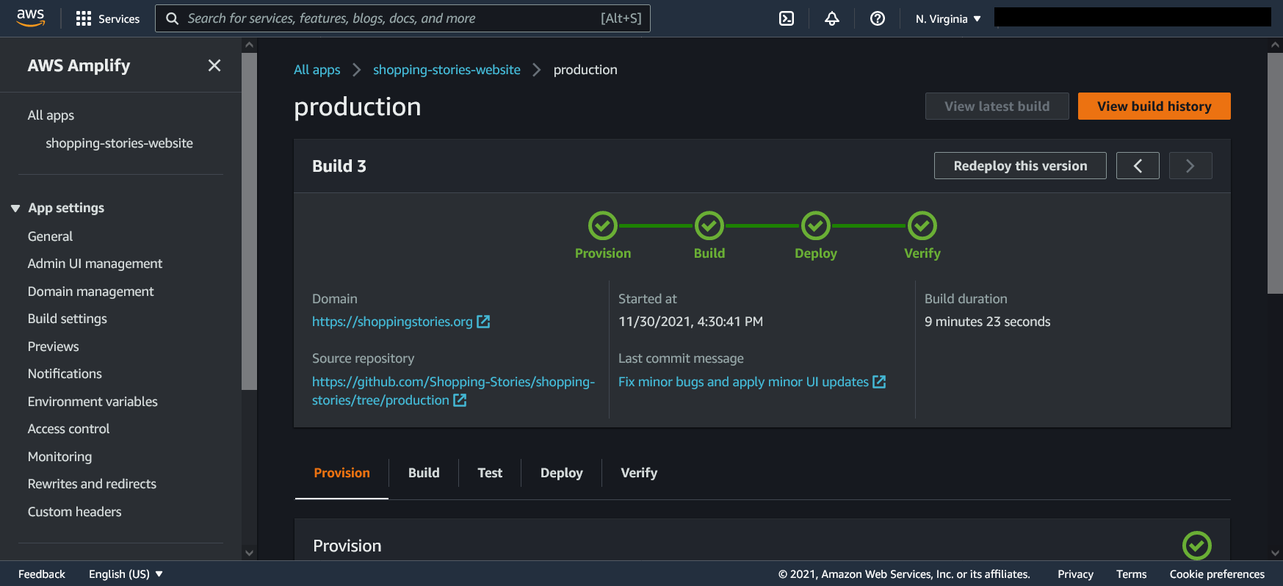Viewport: 1283px width, 586px height.
Task: Click external link icon next to shoppingstories.org
Action: (483, 322)
